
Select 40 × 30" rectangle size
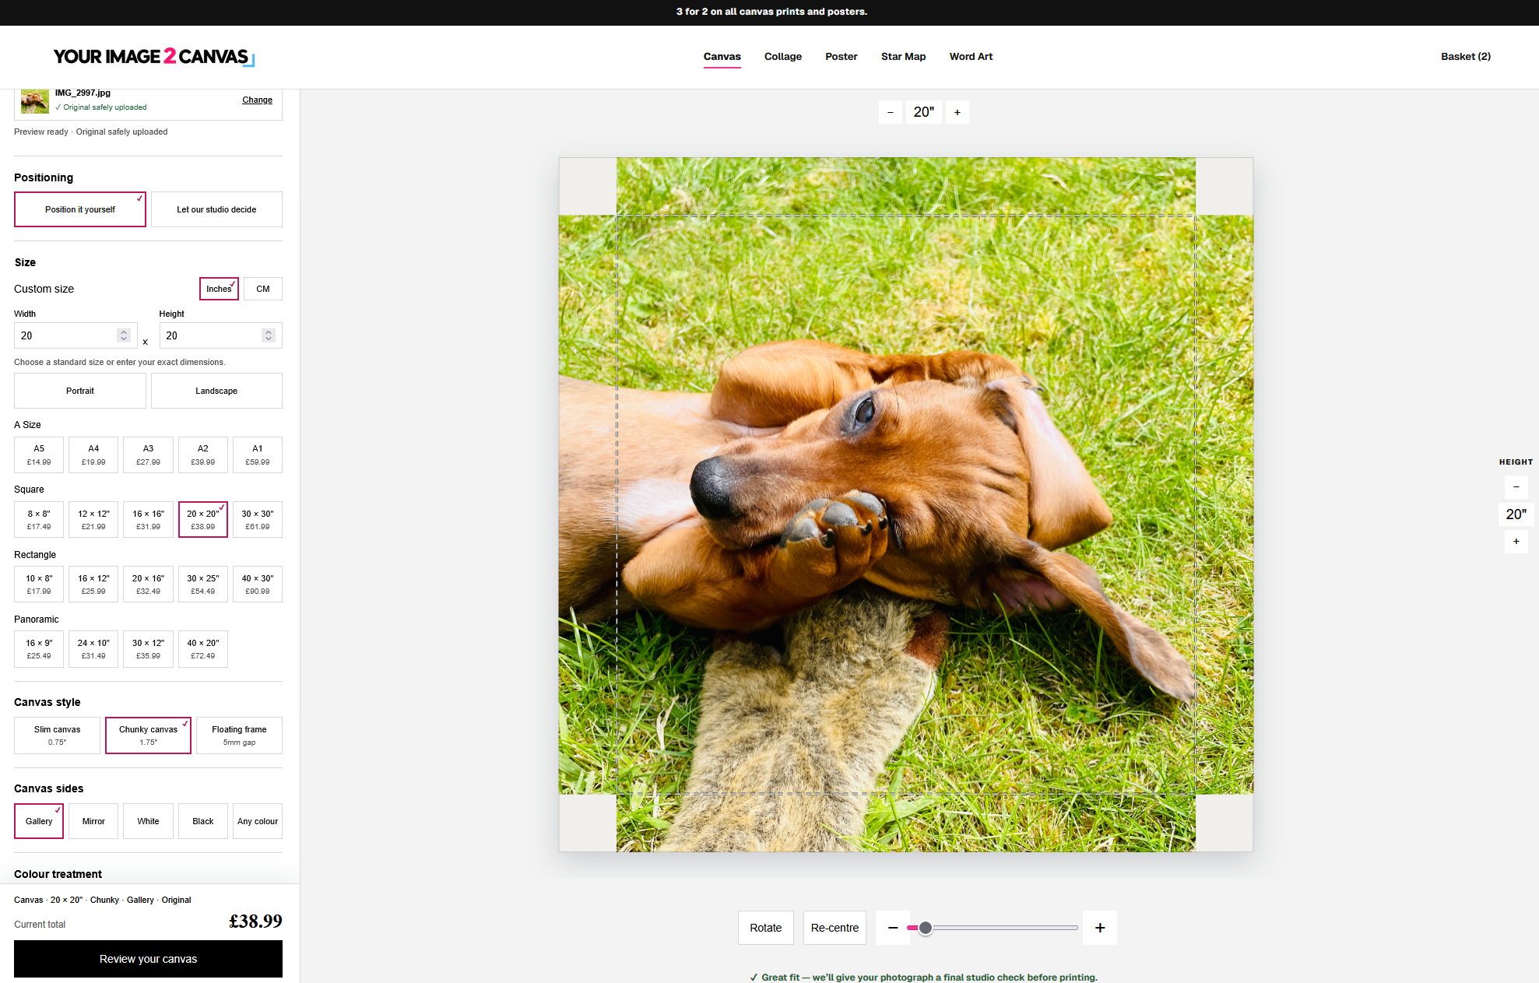point(258,585)
